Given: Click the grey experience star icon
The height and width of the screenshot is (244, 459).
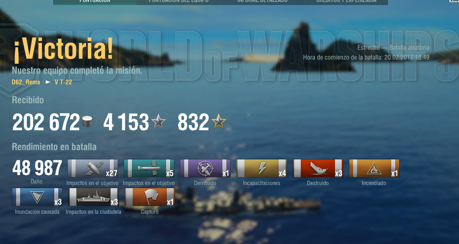Looking at the screenshot, I should click(x=158, y=122).
